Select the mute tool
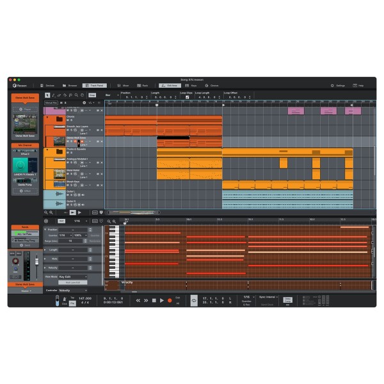Screen dimensions: 384x384 point(70,95)
